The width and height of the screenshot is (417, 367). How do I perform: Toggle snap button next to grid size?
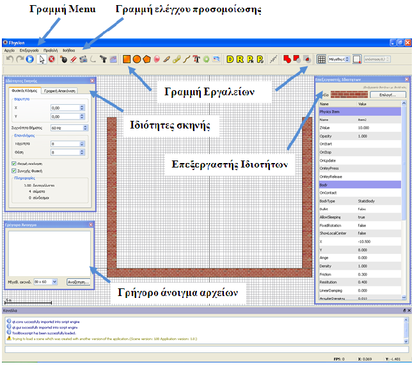click(x=357, y=59)
